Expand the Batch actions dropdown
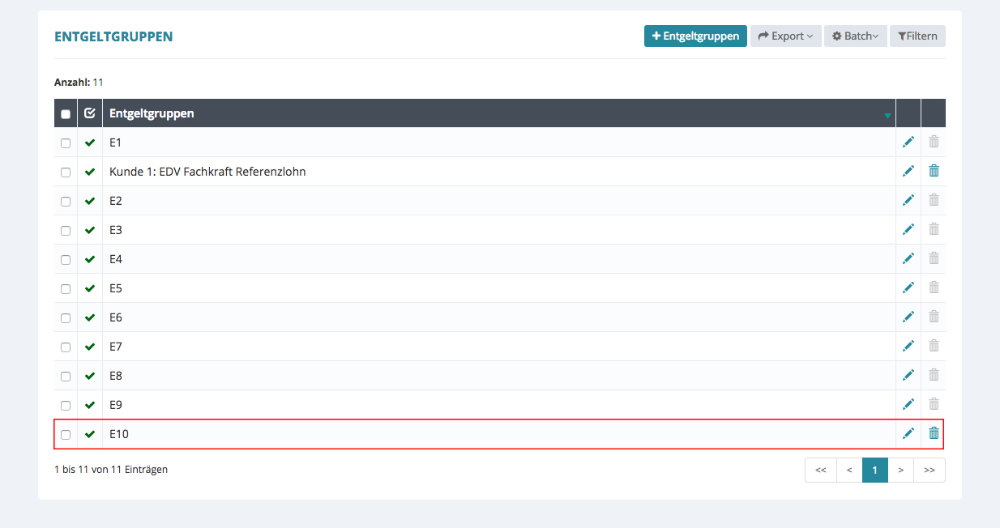1000x528 pixels. pyautogui.click(x=855, y=36)
